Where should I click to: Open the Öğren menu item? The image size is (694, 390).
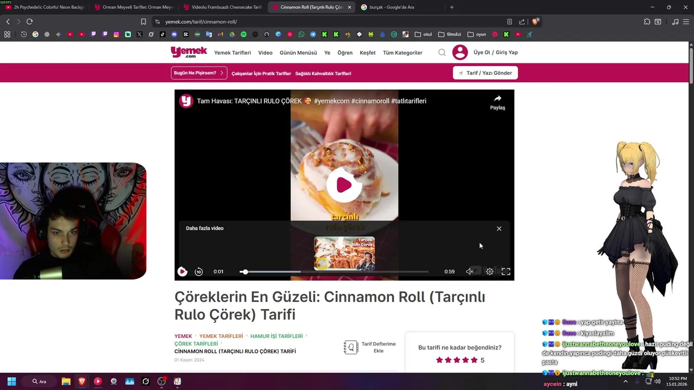click(345, 53)
